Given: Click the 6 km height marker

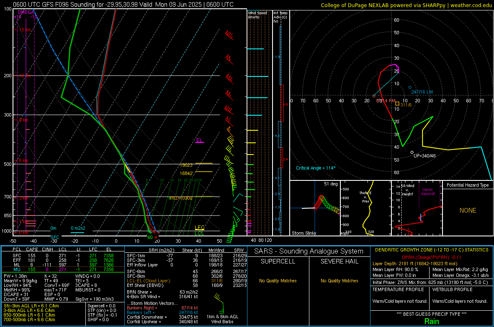Looking at the screenshot, I should tap(23, 160).
